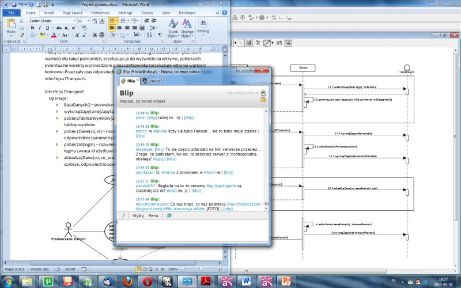Viewport: 461px width, 288px height.
Task: Toggle Superscript in the Font group
Action: pyautogui.click(x=74, y=28)
